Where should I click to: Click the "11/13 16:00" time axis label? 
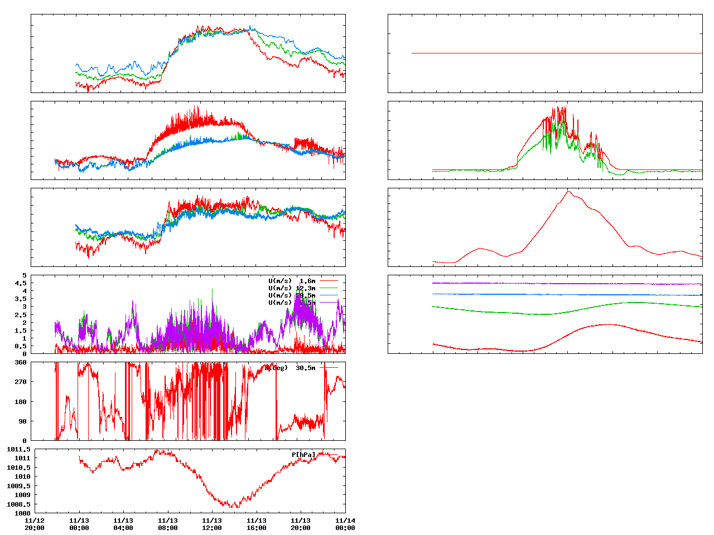pyautogui.click(x=257, y=524)
